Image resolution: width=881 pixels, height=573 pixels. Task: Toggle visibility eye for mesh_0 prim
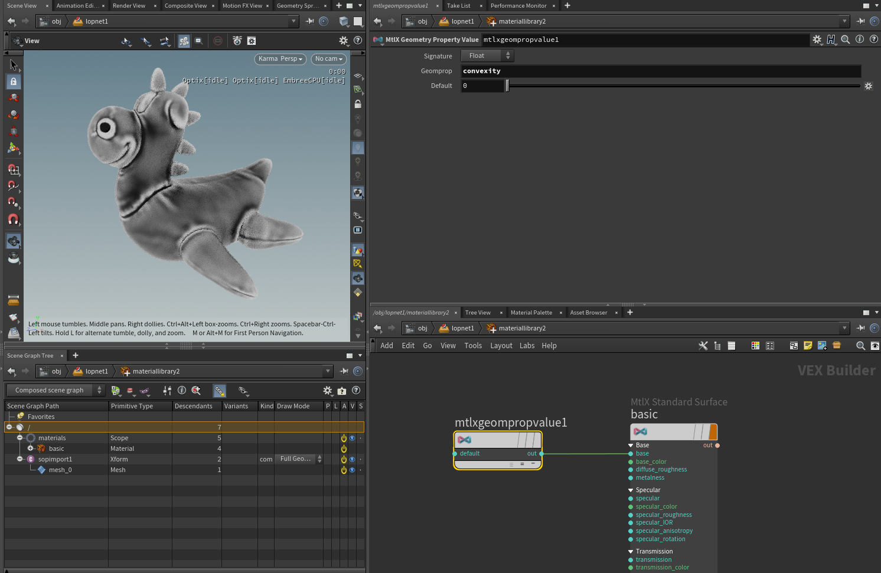point(352,470)
